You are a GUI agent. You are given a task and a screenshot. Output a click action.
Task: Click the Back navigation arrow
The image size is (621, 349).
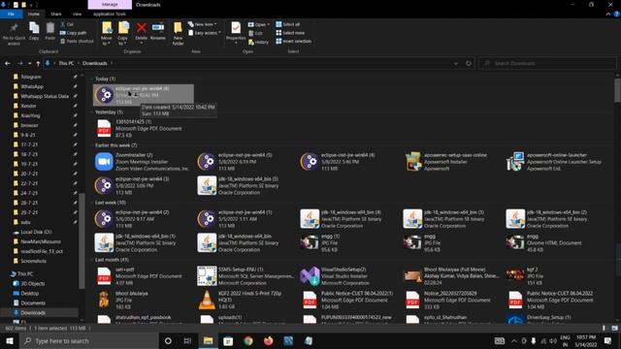[8, 63]
